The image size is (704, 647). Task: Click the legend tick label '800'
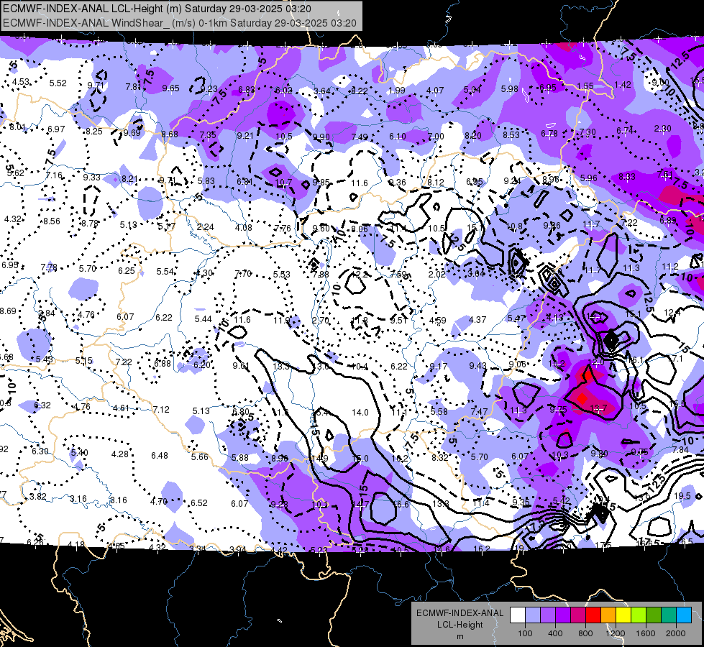click(x=585, y=633)
